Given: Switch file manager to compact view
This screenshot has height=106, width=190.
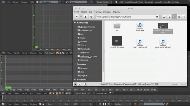Looking at the screenshot, I should click(183, 17).
